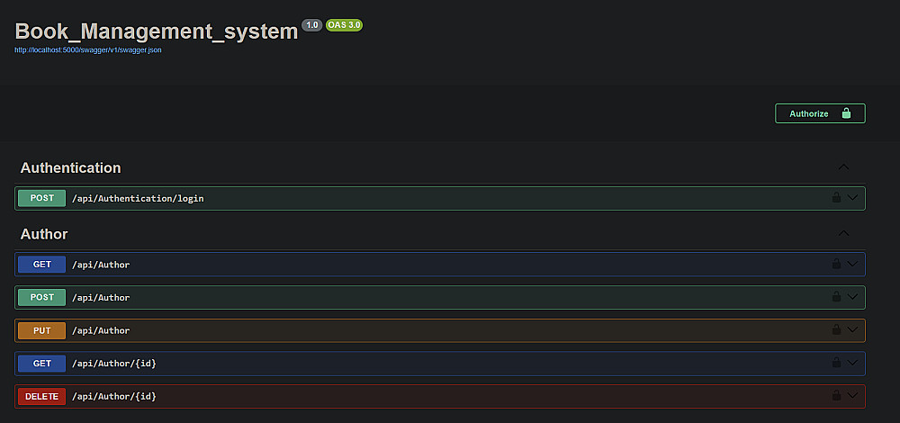Collapse the Authentication section
Screen dimensions: 900x423
coord(843,167)
